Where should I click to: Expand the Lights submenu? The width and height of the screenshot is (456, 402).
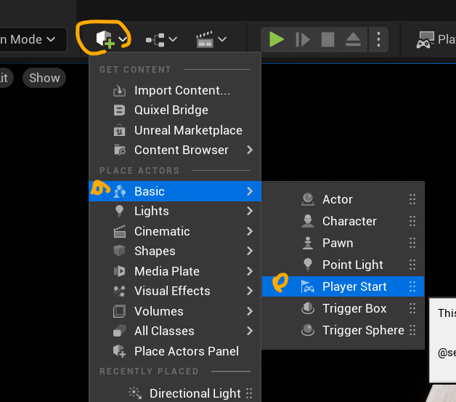click(175, 211)
